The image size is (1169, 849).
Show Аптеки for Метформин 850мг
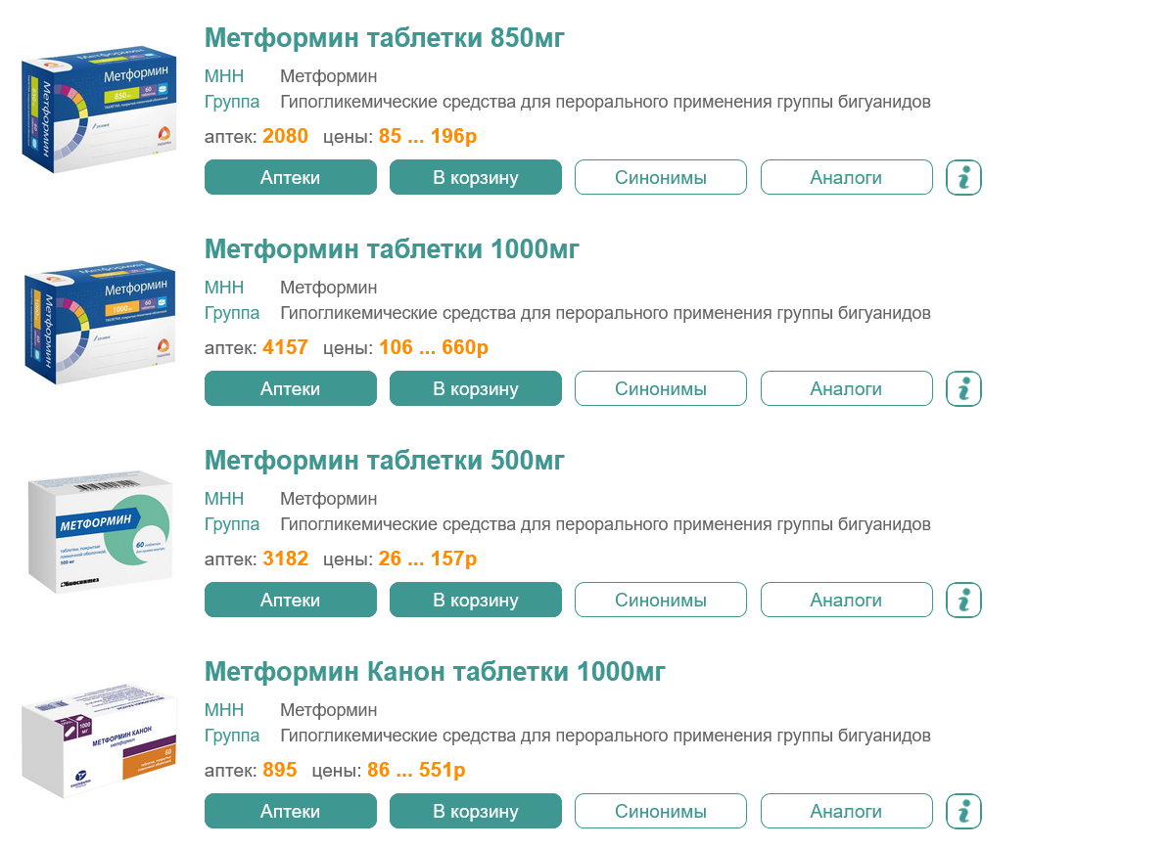coord(290,178)
